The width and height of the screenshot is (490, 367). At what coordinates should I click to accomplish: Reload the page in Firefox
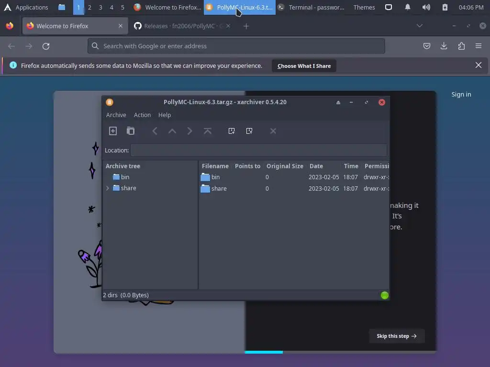(46, 46)
